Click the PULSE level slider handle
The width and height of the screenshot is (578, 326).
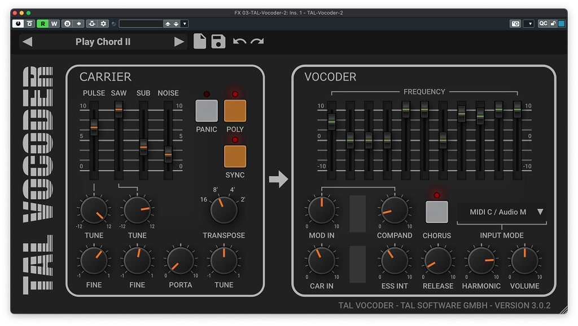pyautogui.click(x=94, y=128)
